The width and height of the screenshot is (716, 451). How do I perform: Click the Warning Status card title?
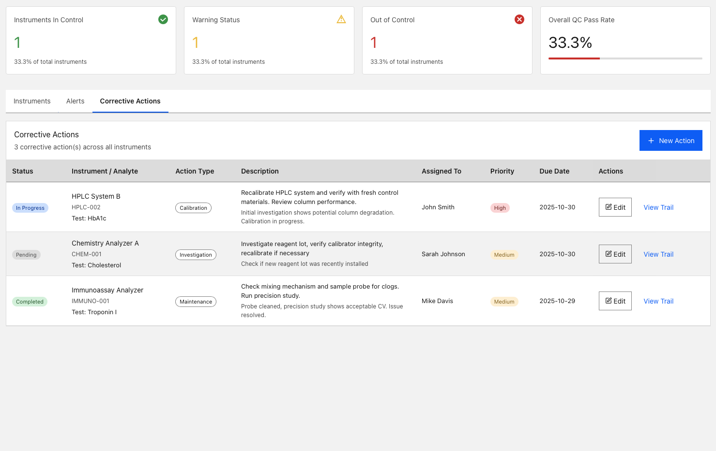(x=216, y=20)
